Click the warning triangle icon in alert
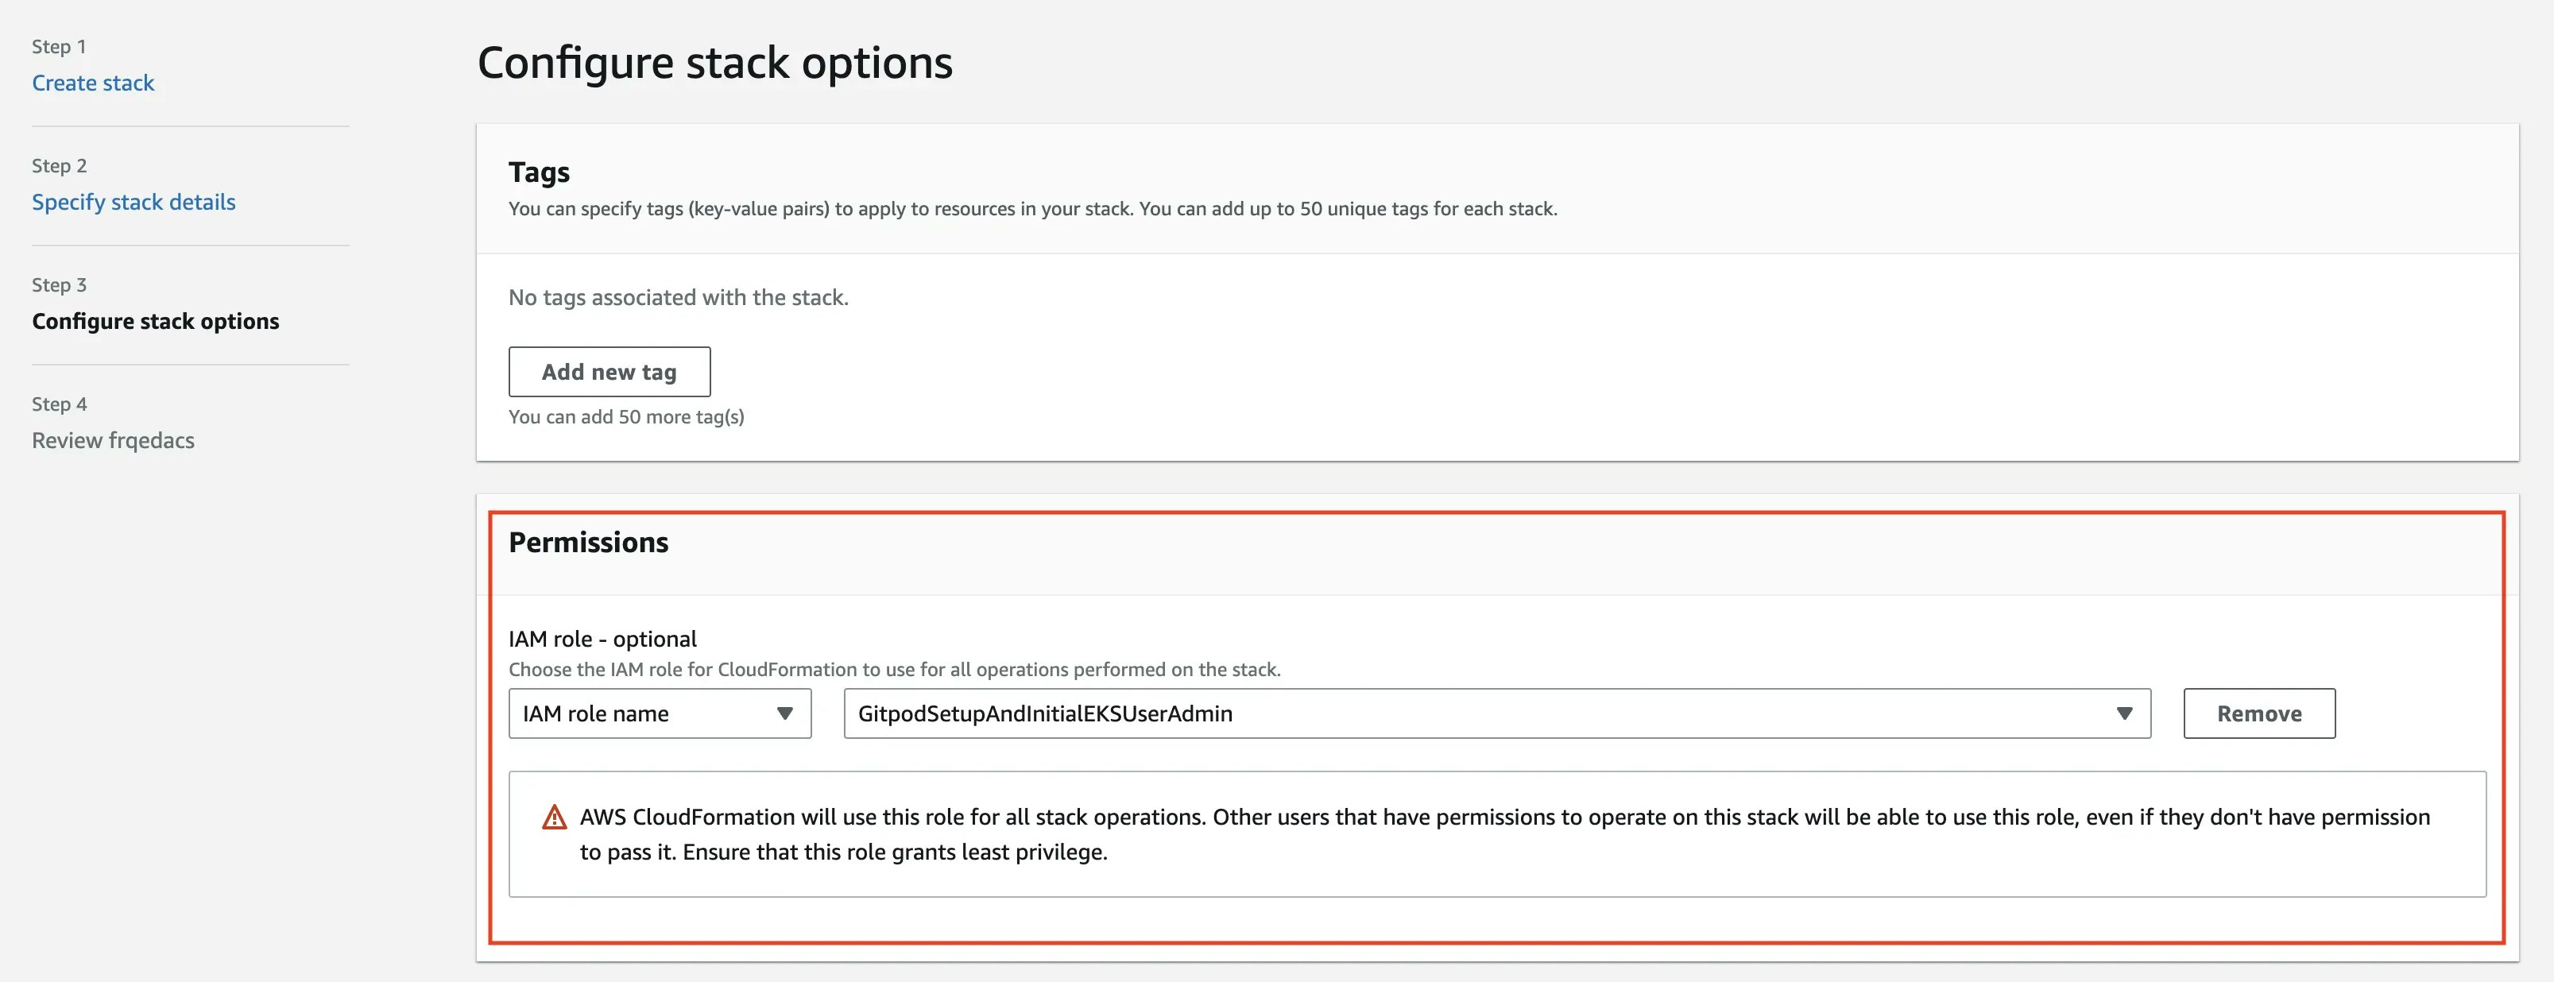 click(554, 818)
